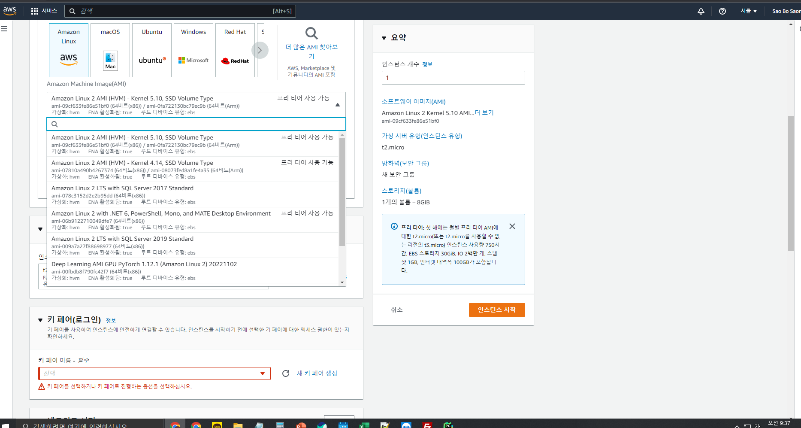Viewport: 801px width, 428px height.
Task: Collapse the 요약 summary panel
Action: (x=384, y=38)
